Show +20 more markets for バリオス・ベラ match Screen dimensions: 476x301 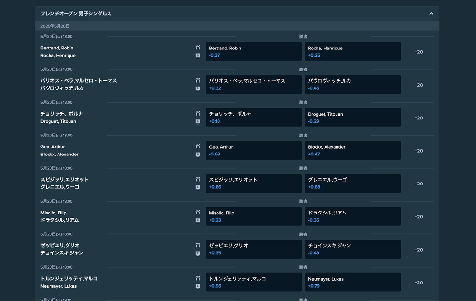tap(418, 85)
